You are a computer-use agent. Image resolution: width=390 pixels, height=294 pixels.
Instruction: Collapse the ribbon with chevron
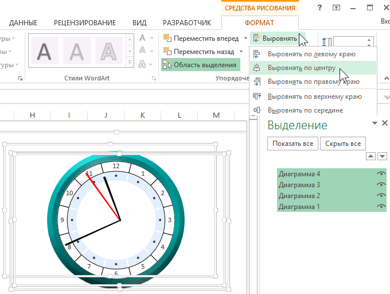(387, 79)
